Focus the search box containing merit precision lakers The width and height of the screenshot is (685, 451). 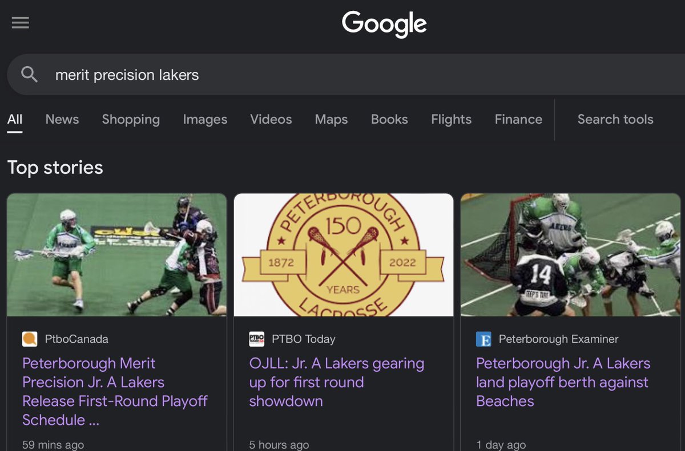(x=346, y=75)
